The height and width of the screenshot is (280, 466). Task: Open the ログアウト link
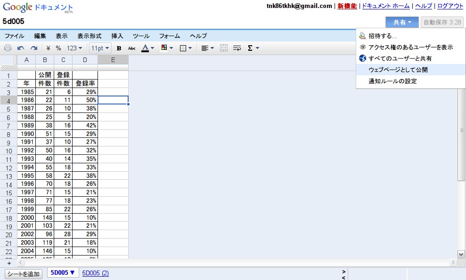(450, 6)
